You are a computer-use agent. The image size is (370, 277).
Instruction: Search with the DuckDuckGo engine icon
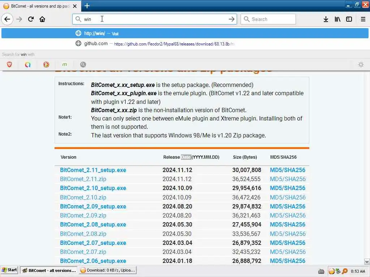coord(46,65)
